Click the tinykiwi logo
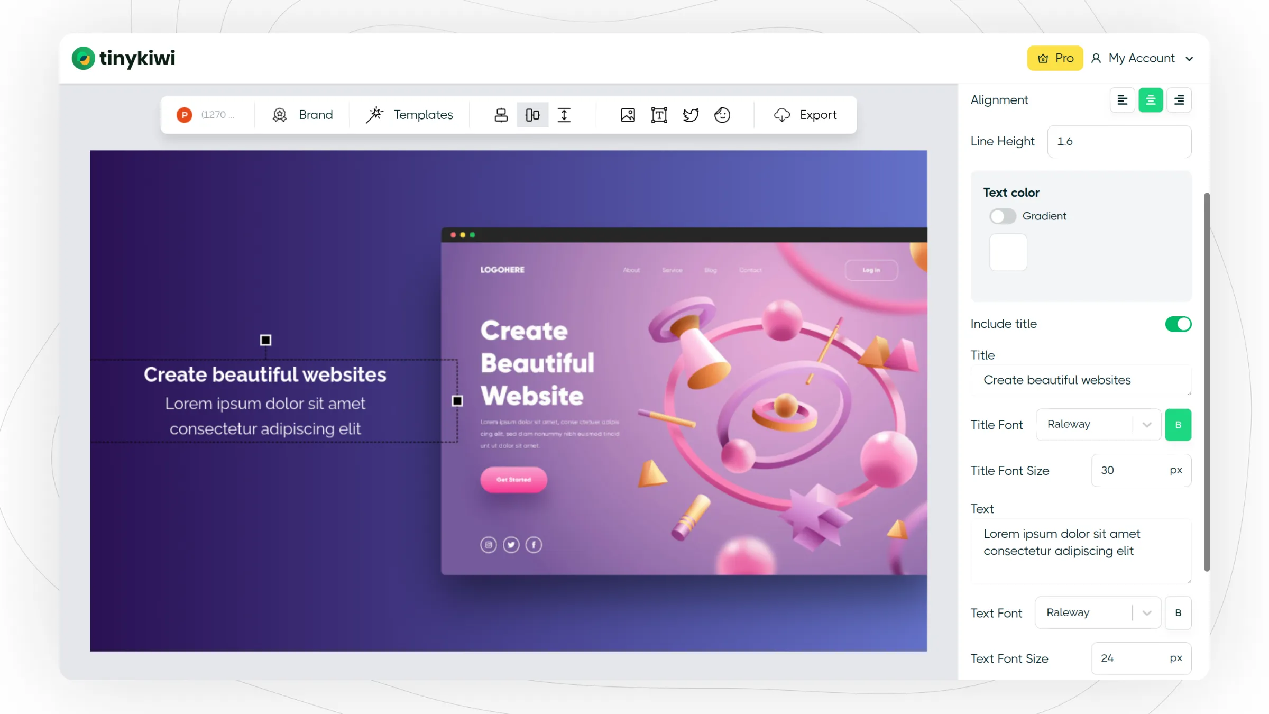The image size is (1269, 714). click(123, 58)
